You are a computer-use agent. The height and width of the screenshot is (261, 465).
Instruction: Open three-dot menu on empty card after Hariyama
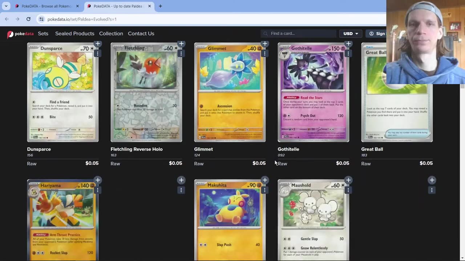coord(181,190)
